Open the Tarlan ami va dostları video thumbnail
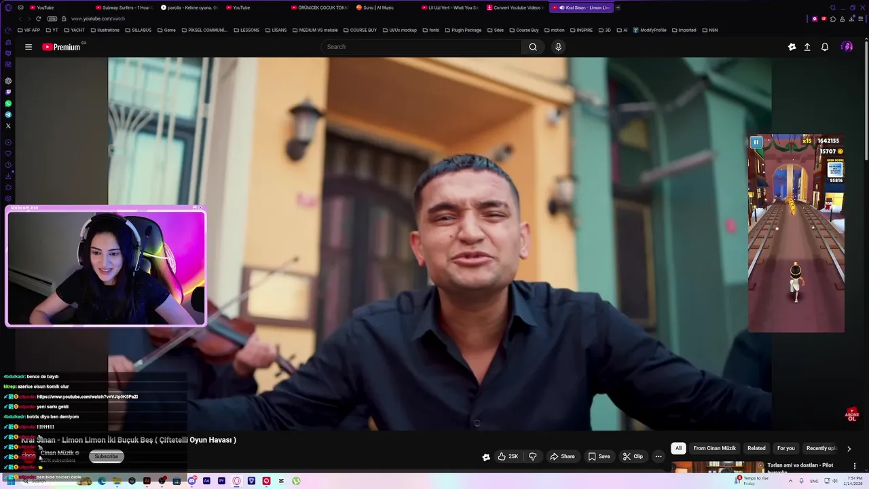The width and height of the screenshot is (869, 489). (x=718, y=467)
